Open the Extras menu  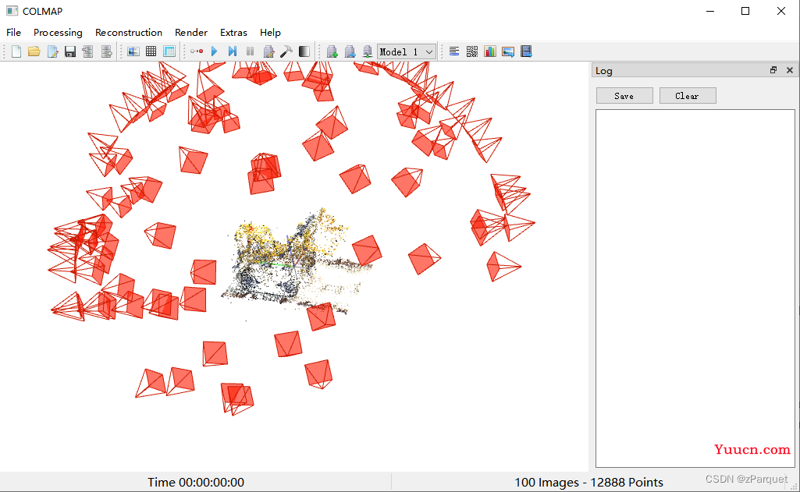tap(233, 33)
